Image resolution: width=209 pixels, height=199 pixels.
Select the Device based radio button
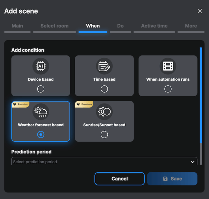pos(40,89)
